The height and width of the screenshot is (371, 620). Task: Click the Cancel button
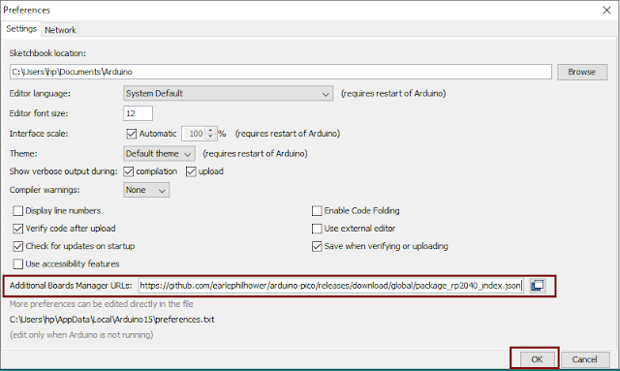click(x=585, y=359)
